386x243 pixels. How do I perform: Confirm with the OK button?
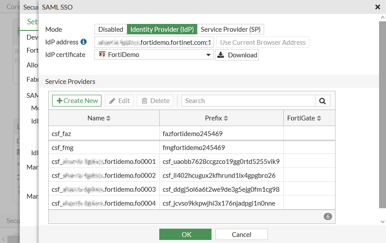point(186,235)
